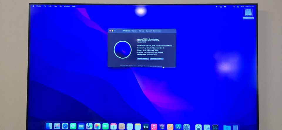Click the date and time in menu bar
The width and height of the screenshot is (282, 130).
[247, 6]
